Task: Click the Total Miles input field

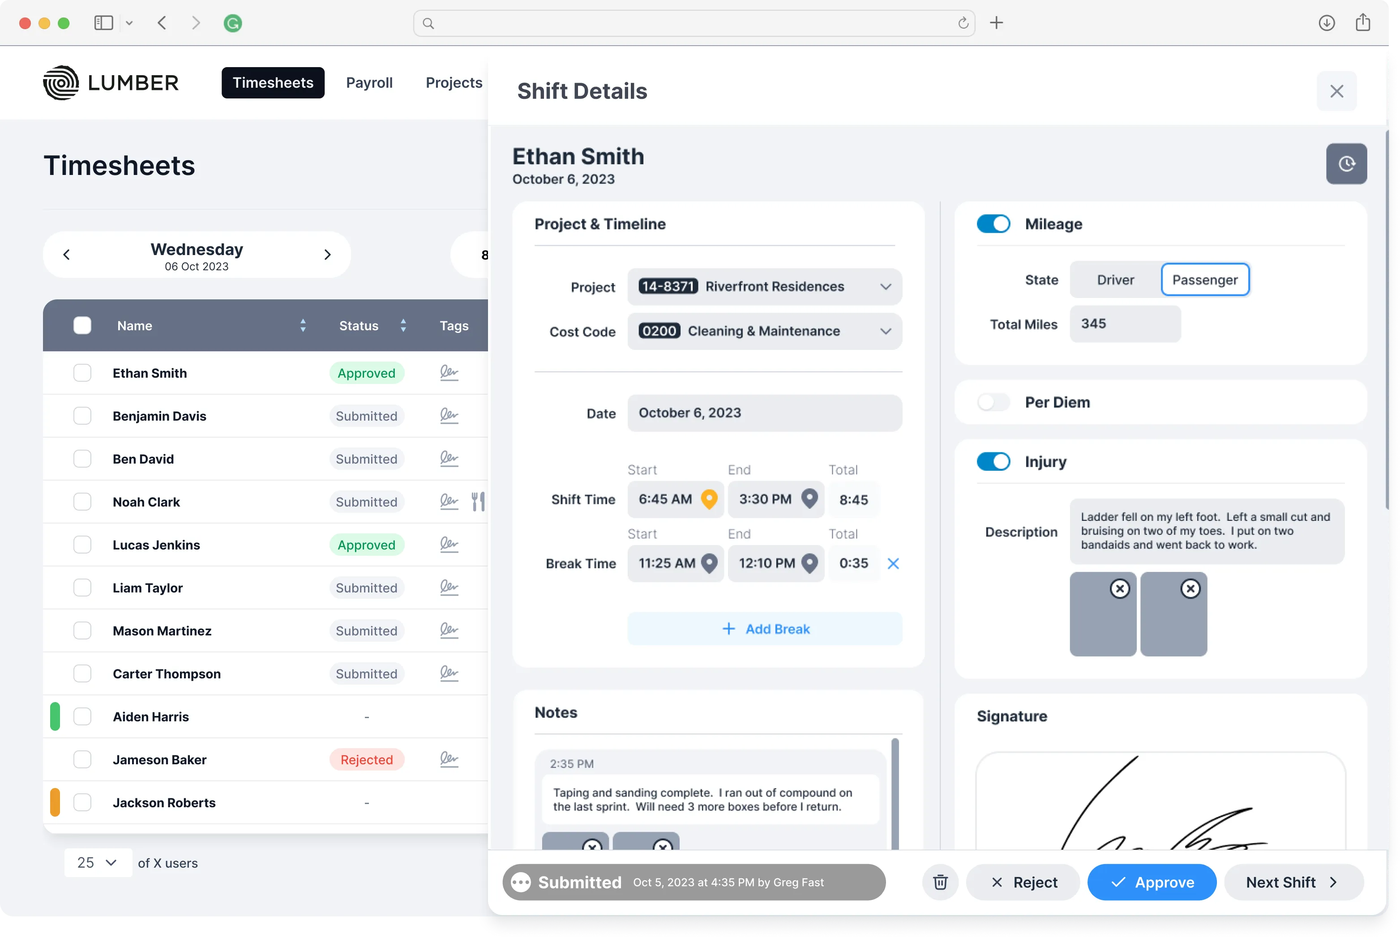Action: tap(1124, 324)
